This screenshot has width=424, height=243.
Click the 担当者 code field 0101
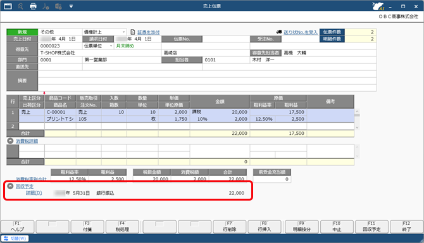pos(226,59)
